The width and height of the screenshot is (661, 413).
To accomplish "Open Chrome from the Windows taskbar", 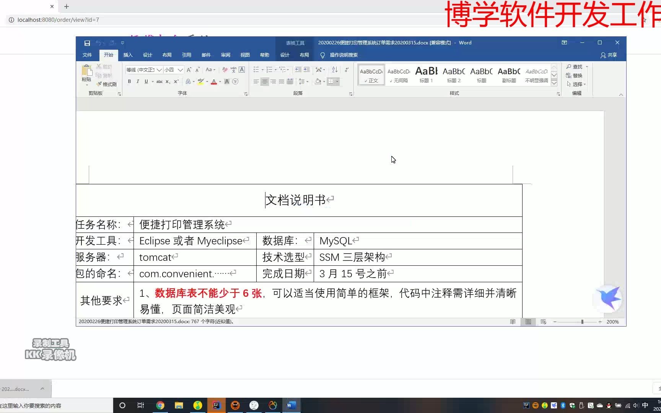I will pos(160,405).
